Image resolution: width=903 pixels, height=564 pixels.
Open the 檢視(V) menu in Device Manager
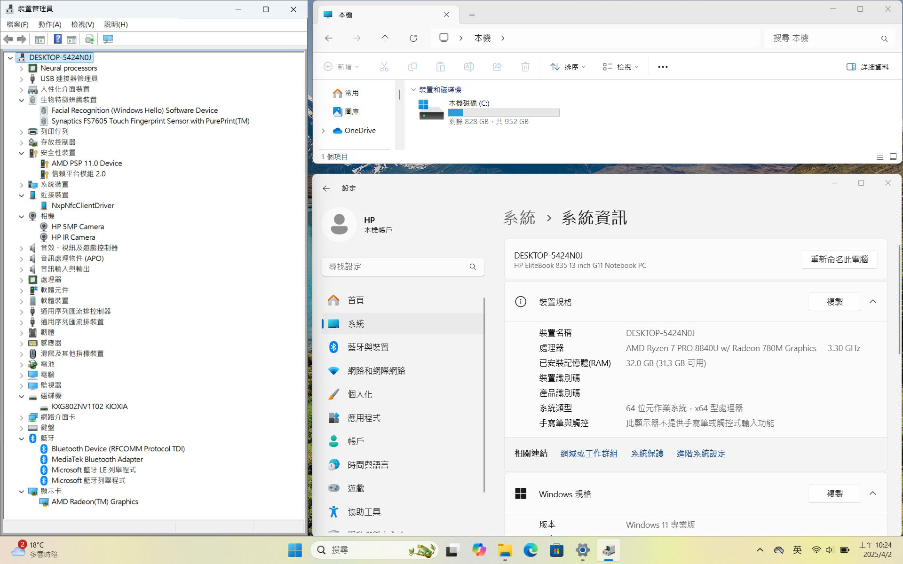(83, 24)
